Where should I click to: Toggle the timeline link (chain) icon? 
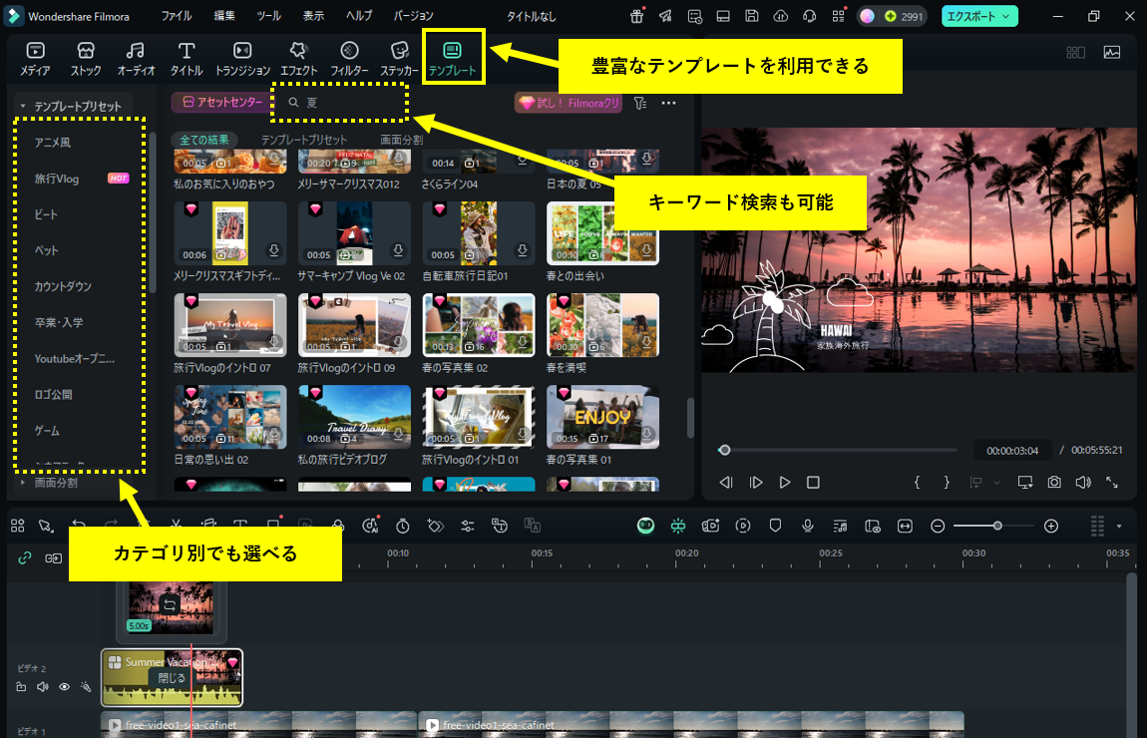(25, 557)
